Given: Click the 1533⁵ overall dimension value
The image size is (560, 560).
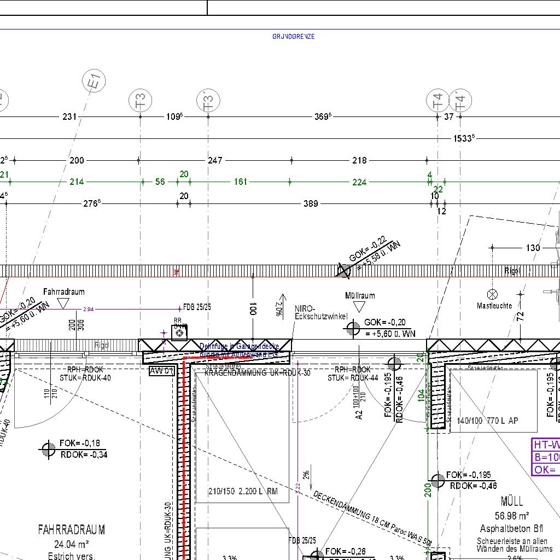Looking at the screenshot, I should pos(463,138).
